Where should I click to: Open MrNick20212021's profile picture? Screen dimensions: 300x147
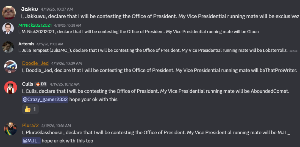coord(8,29)
